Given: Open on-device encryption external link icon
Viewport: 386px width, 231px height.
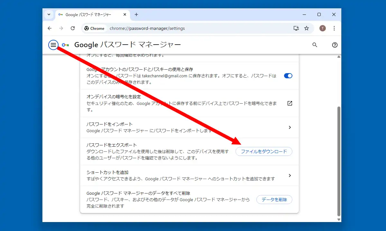Looking at the screenshot, I should pos(290,103).
